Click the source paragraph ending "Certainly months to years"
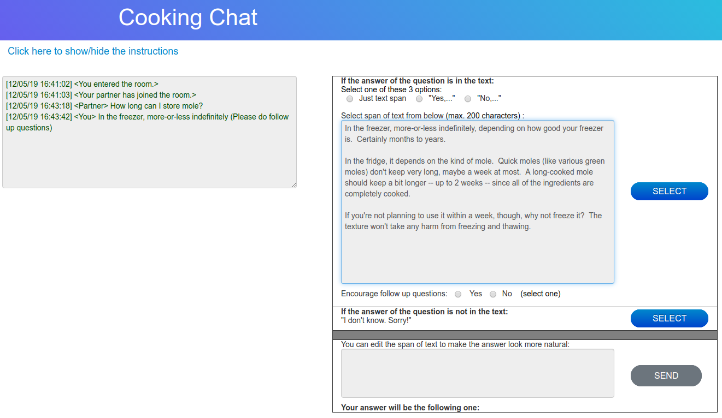The image size is (722, 418). pos(474,134)
